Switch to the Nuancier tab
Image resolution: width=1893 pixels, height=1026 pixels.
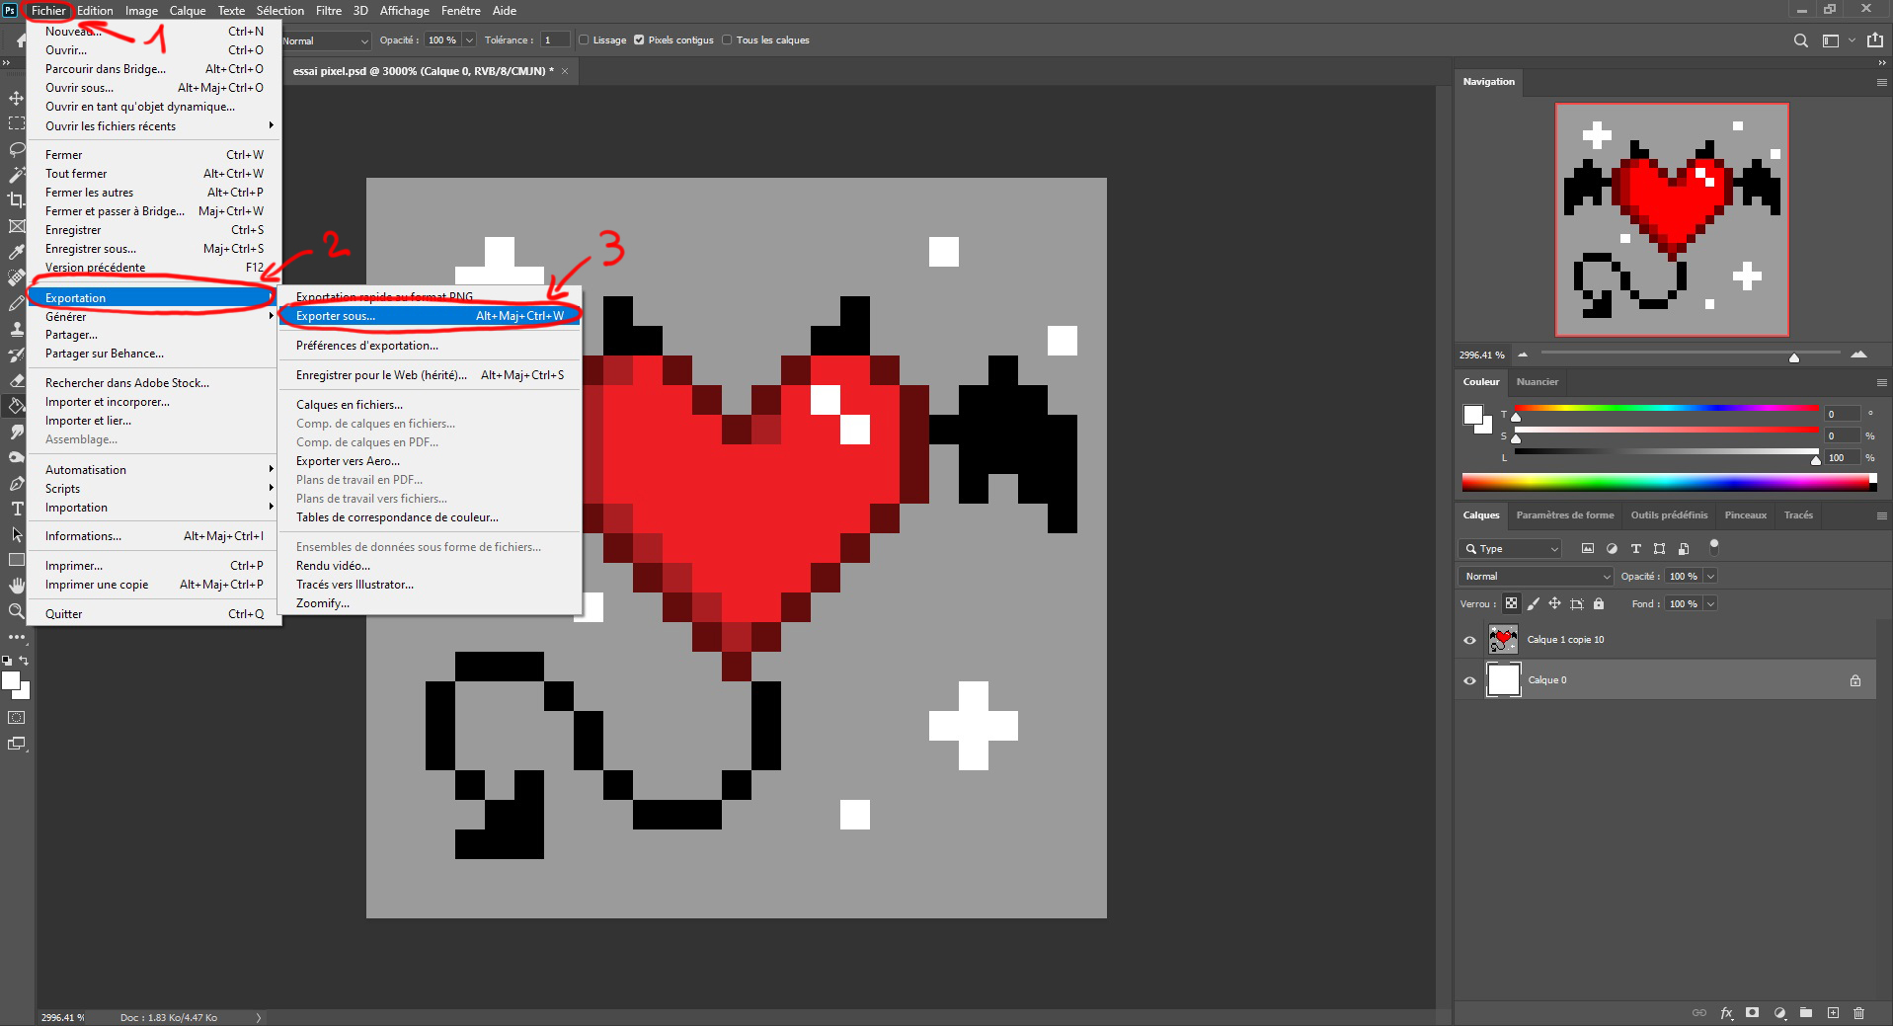(x=1538, y=382)
